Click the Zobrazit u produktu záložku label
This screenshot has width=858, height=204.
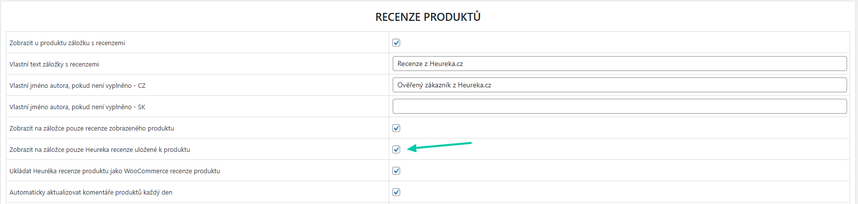pos(67,43)
